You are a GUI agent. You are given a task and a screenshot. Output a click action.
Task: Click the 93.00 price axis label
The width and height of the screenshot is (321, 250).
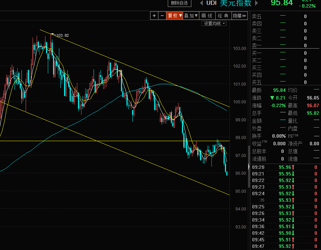[241, 227]
